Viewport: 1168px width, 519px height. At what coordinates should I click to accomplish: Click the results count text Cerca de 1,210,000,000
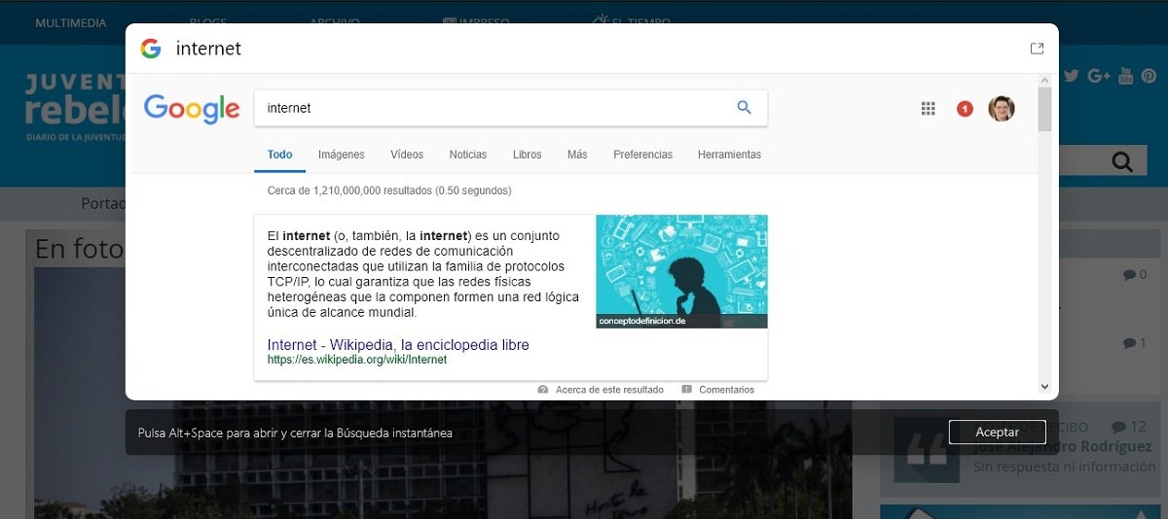(389, 190)
